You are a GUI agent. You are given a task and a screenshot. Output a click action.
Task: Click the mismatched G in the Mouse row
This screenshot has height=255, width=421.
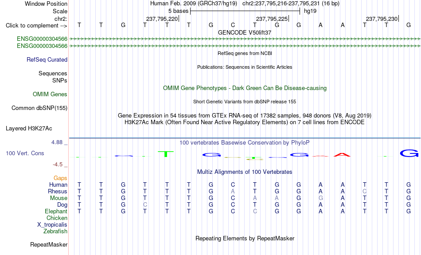pos(320,198)
